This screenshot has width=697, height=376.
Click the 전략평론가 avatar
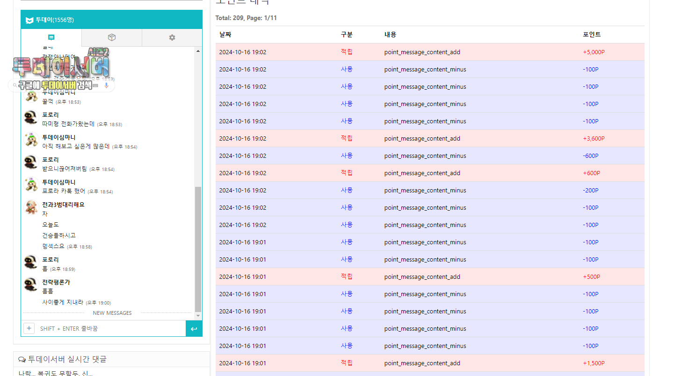(x=31, y=285)
